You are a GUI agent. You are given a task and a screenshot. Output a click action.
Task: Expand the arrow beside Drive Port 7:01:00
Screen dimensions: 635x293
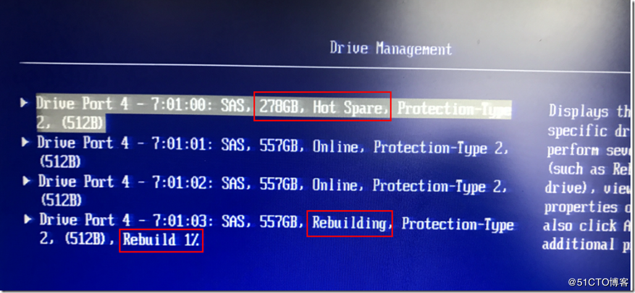click(x=25, y=103)
